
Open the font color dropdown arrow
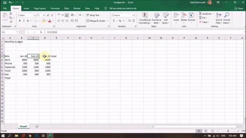tap(53, 21)
